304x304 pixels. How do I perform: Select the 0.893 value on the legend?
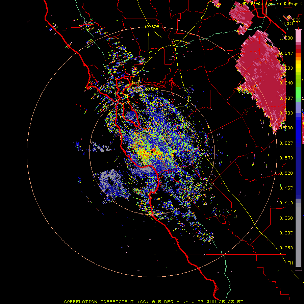[286, 68]
